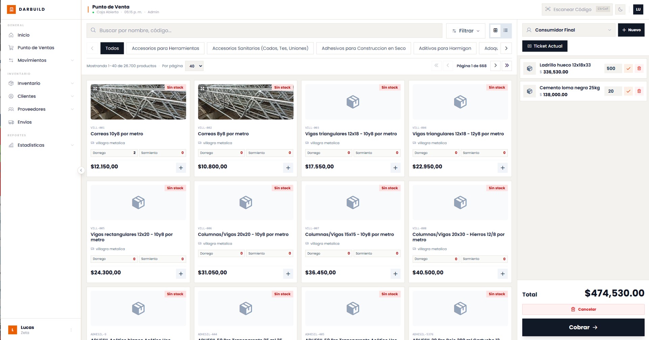Select the Todos category tab
This screenshot has height=340, width=649.
click(x=112, y=48)
